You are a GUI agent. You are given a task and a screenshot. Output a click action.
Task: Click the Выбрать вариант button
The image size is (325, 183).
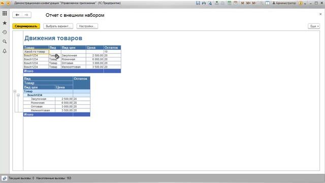[58, 26]
